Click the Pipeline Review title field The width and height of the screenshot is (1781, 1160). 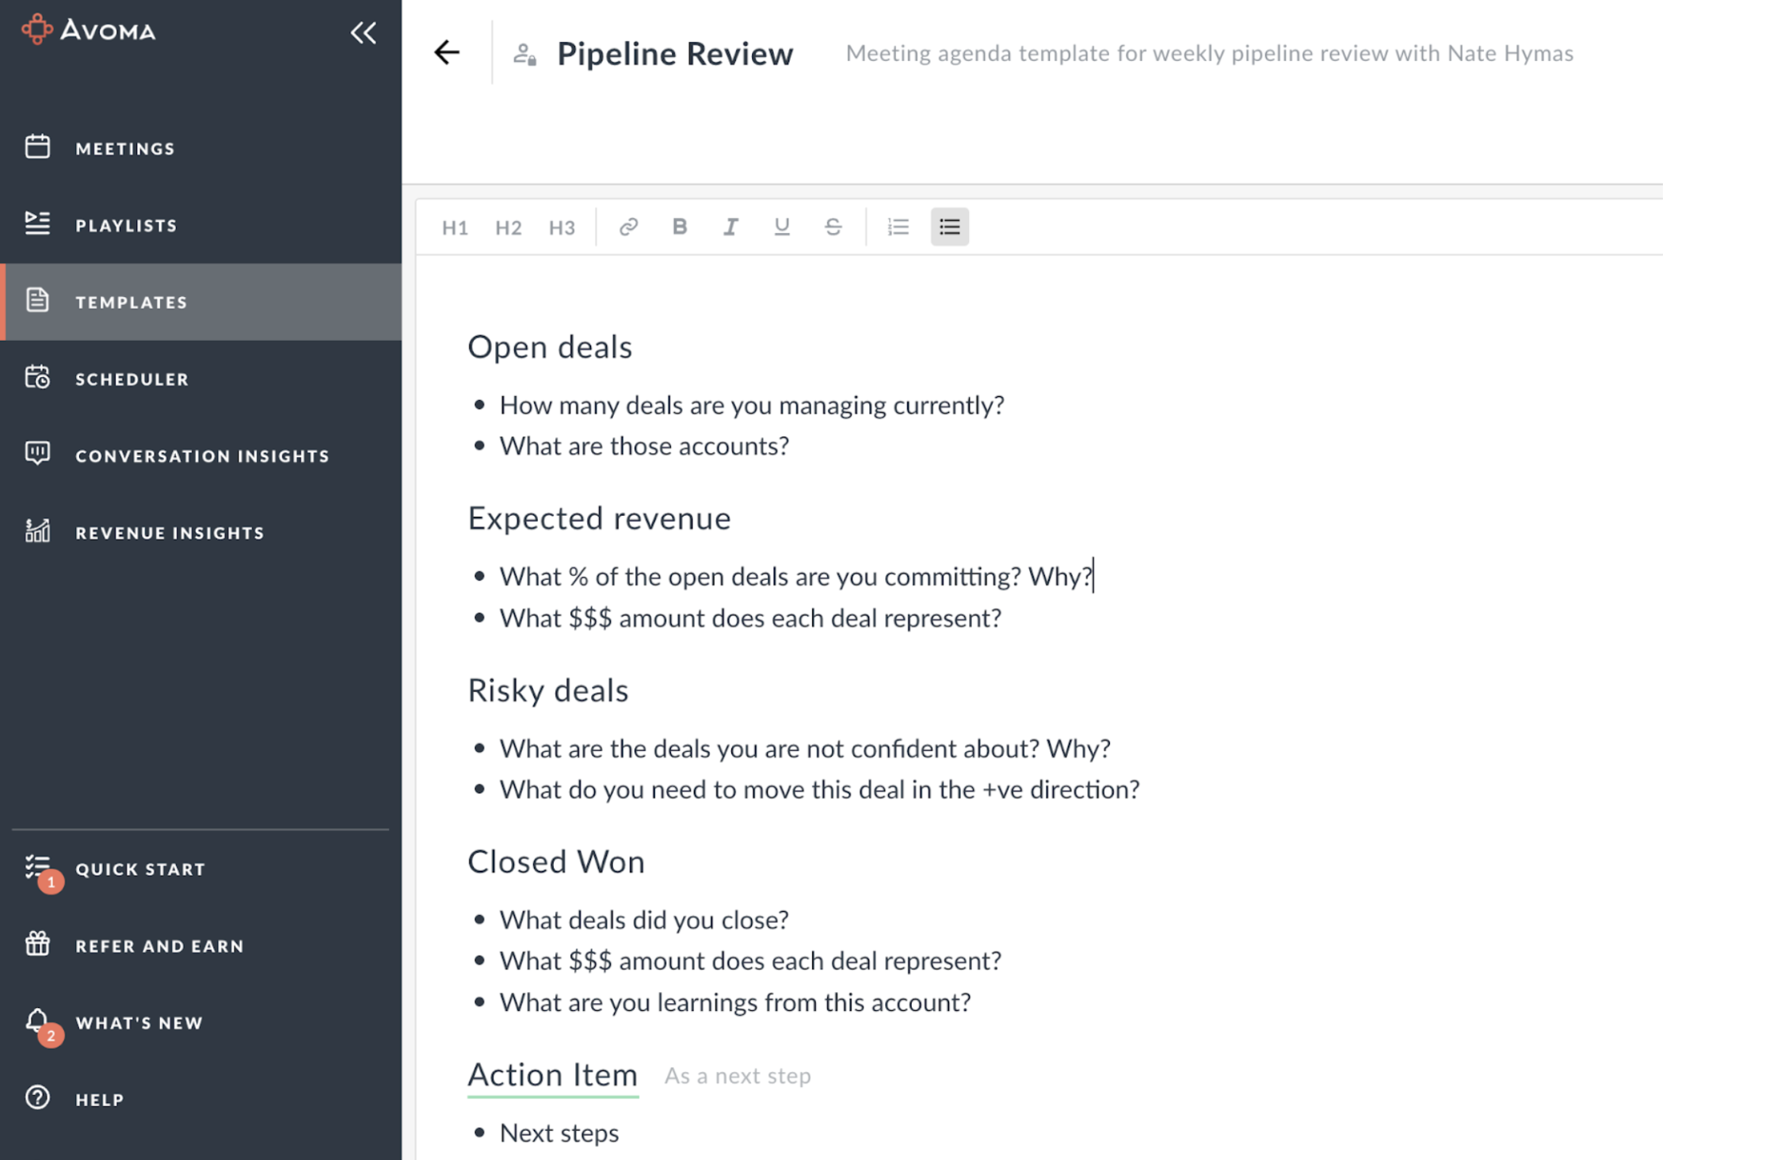[674, 54]
